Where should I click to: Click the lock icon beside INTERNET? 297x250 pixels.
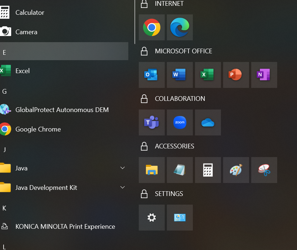coord(144,4)
